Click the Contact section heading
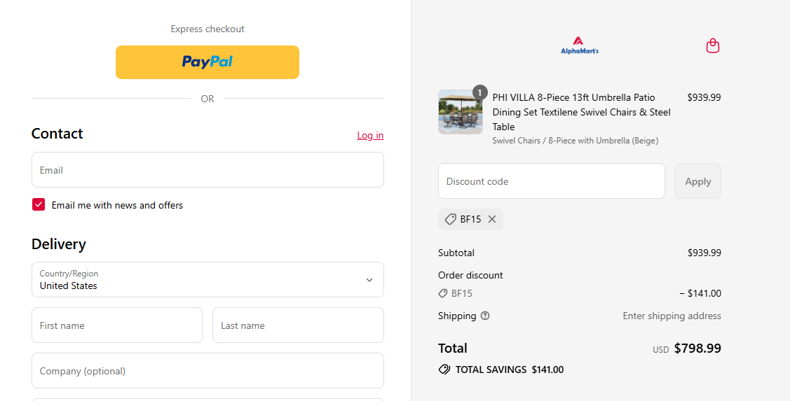This screenshot has height=401, width=790. [57, 134]
